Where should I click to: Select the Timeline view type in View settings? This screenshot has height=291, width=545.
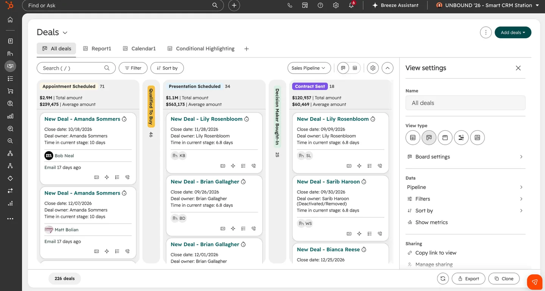[461, 138]
